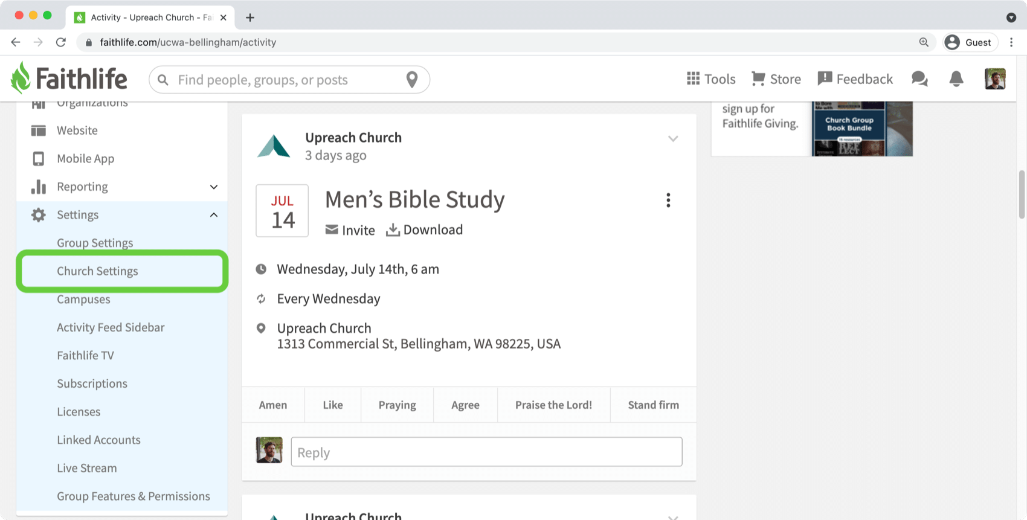Open Faithlife TV settings

click(85, 356)
